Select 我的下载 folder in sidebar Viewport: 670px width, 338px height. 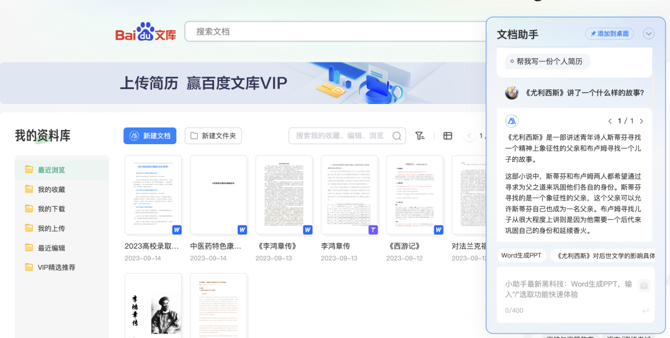click(x=51, y=209)
